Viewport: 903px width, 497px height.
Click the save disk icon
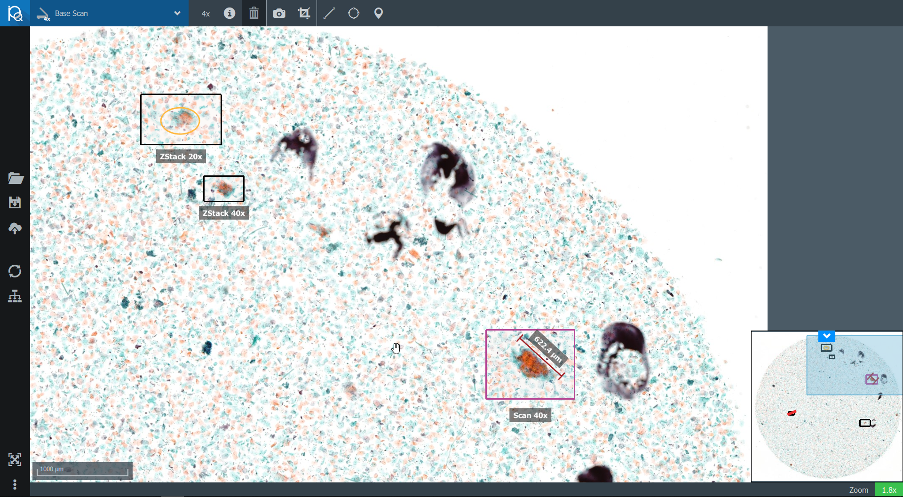coord(15,203)
